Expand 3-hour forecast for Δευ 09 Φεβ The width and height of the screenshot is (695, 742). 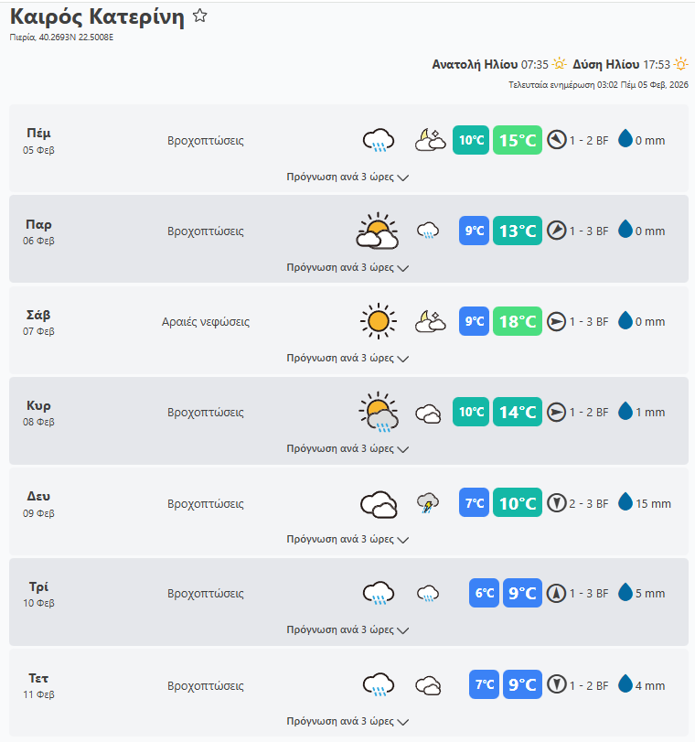tap(347, 540)
